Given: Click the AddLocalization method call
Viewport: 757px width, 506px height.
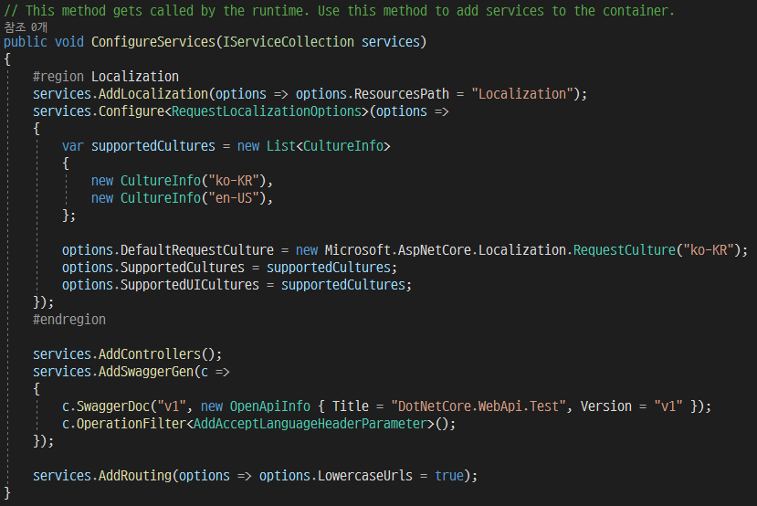Looking at the screenshot, I should click(x=153, y=94).
